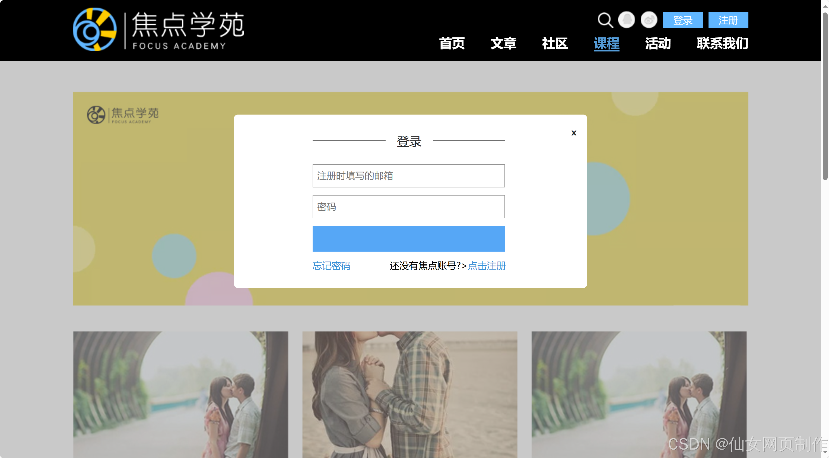Close the login dialog with the x
Screen dimensions: 829x458
[573, 133]
